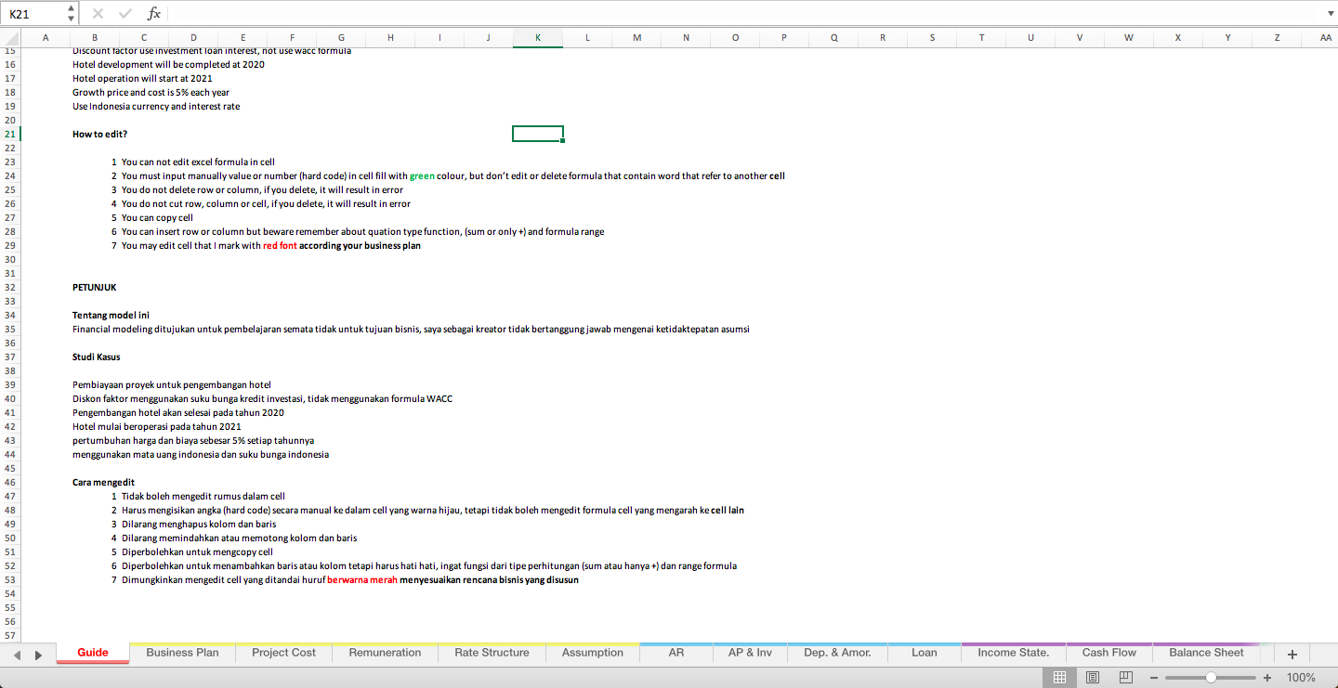The image size is (1338, 688).
Task: Open the Loan sheet tab
Action: pyautogui.click(x=925, y=653)
